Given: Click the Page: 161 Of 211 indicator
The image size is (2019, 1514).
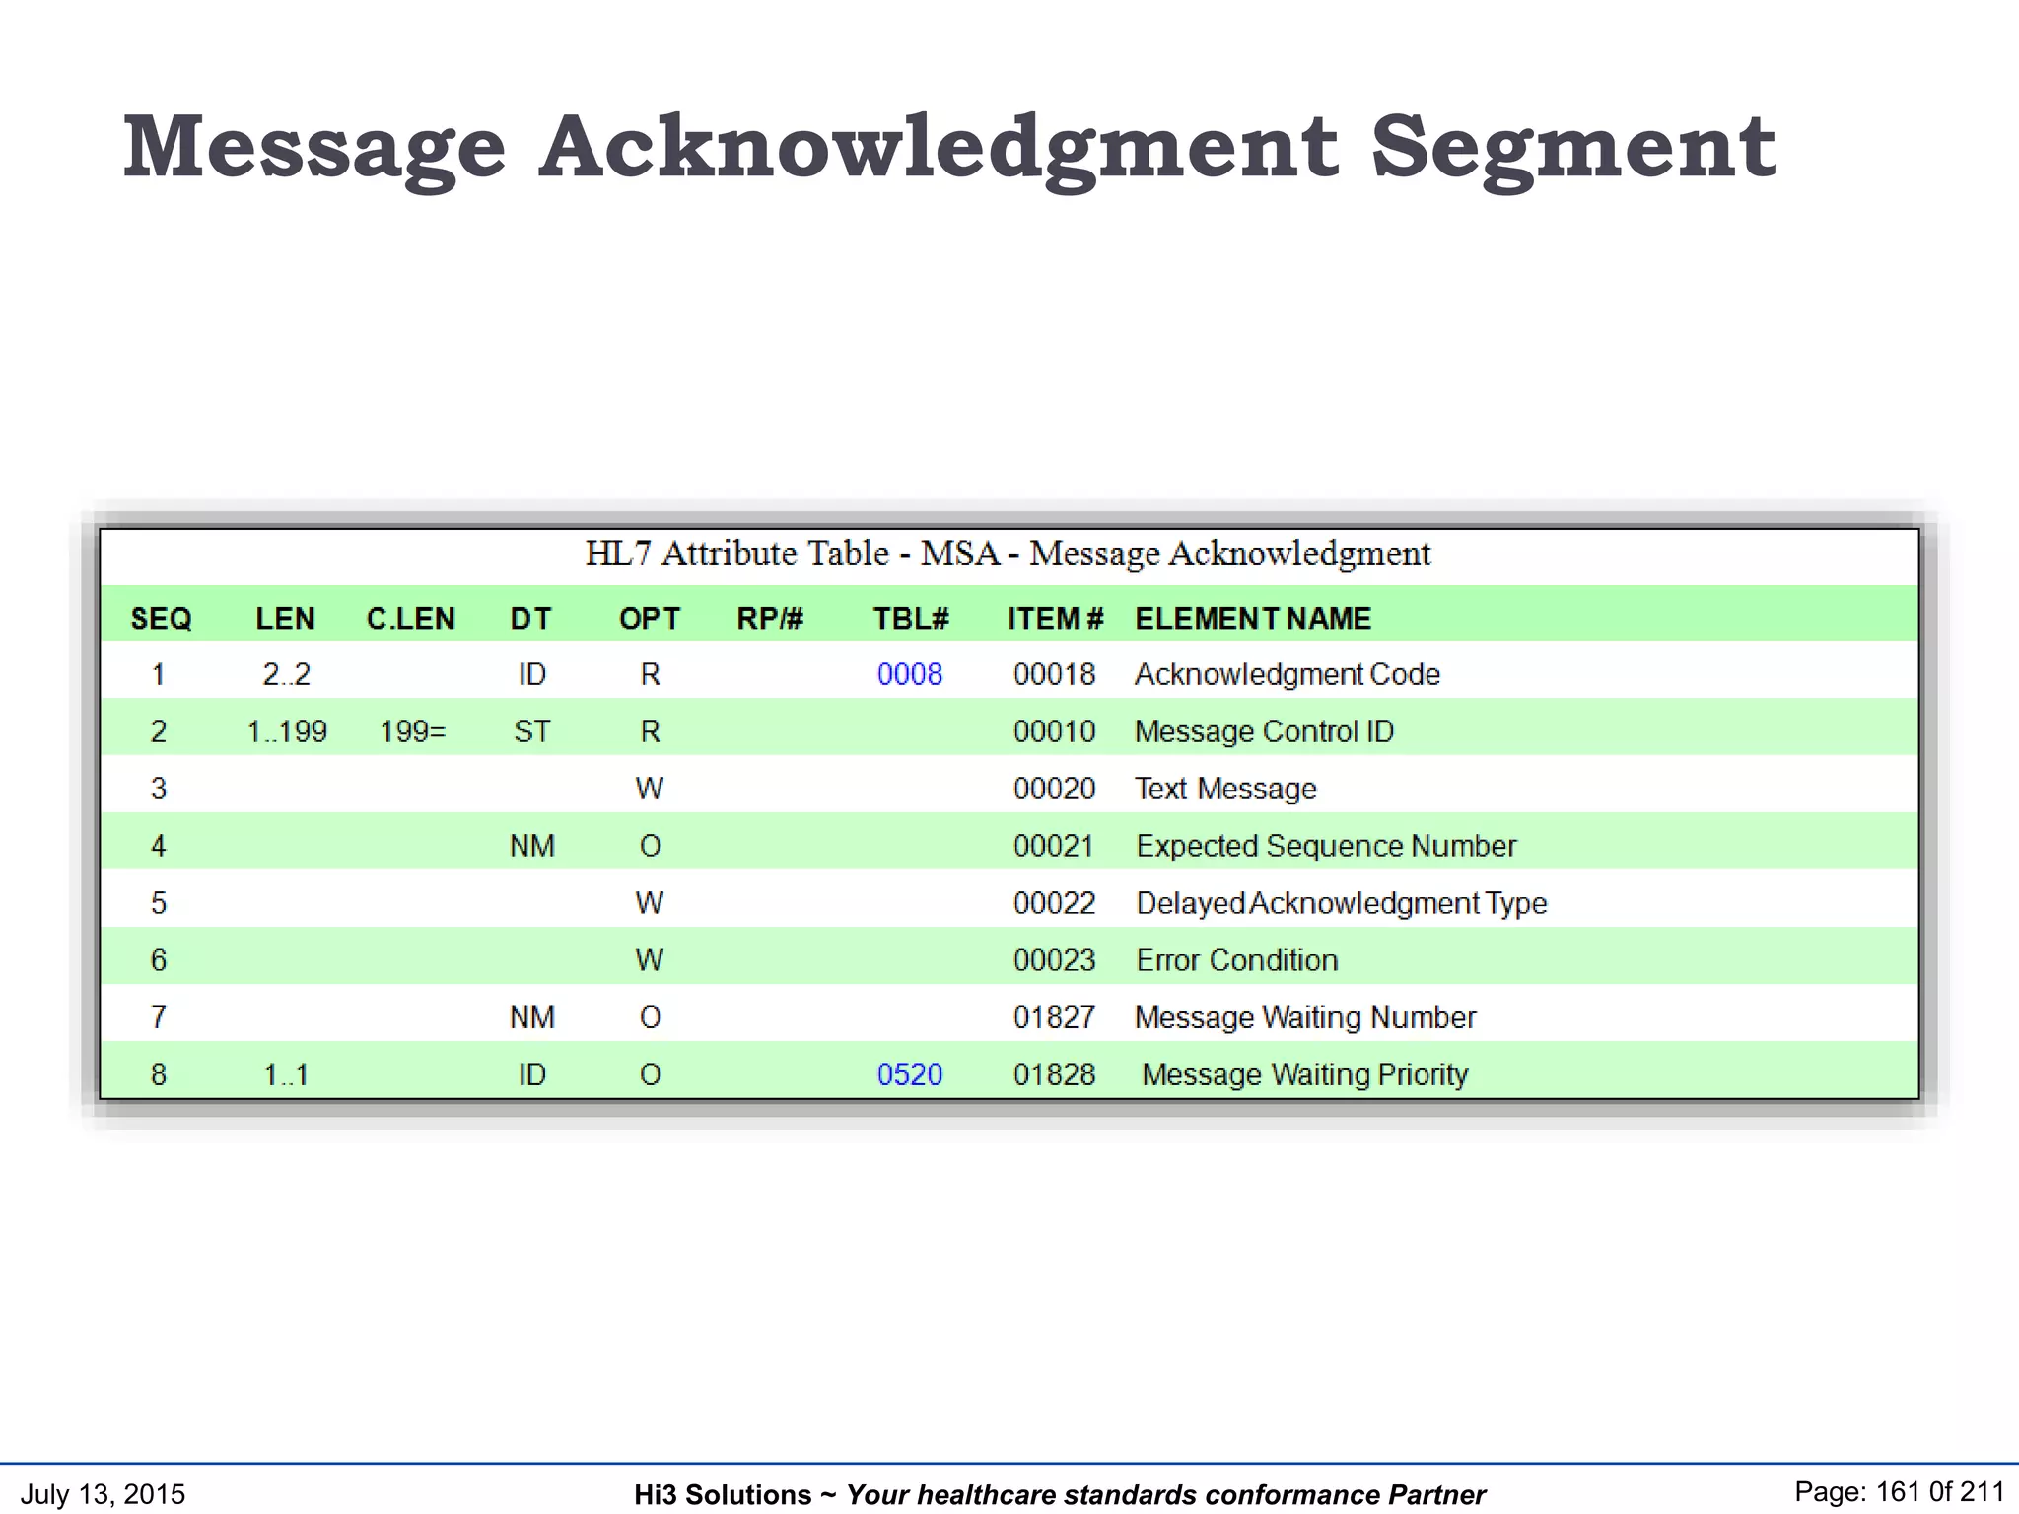Looking at the screenshot, I should point(1899,1492).
